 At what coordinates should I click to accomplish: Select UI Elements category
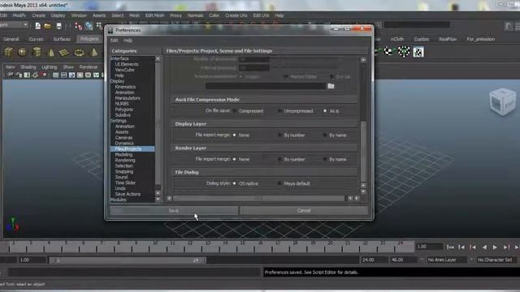127,64
